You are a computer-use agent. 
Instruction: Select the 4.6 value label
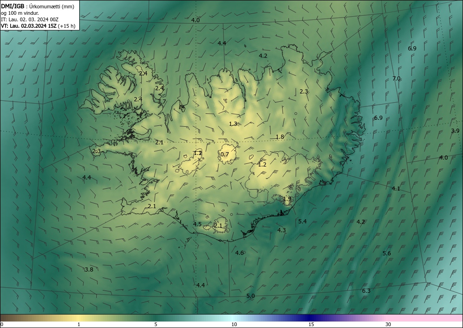pos(239,253)
